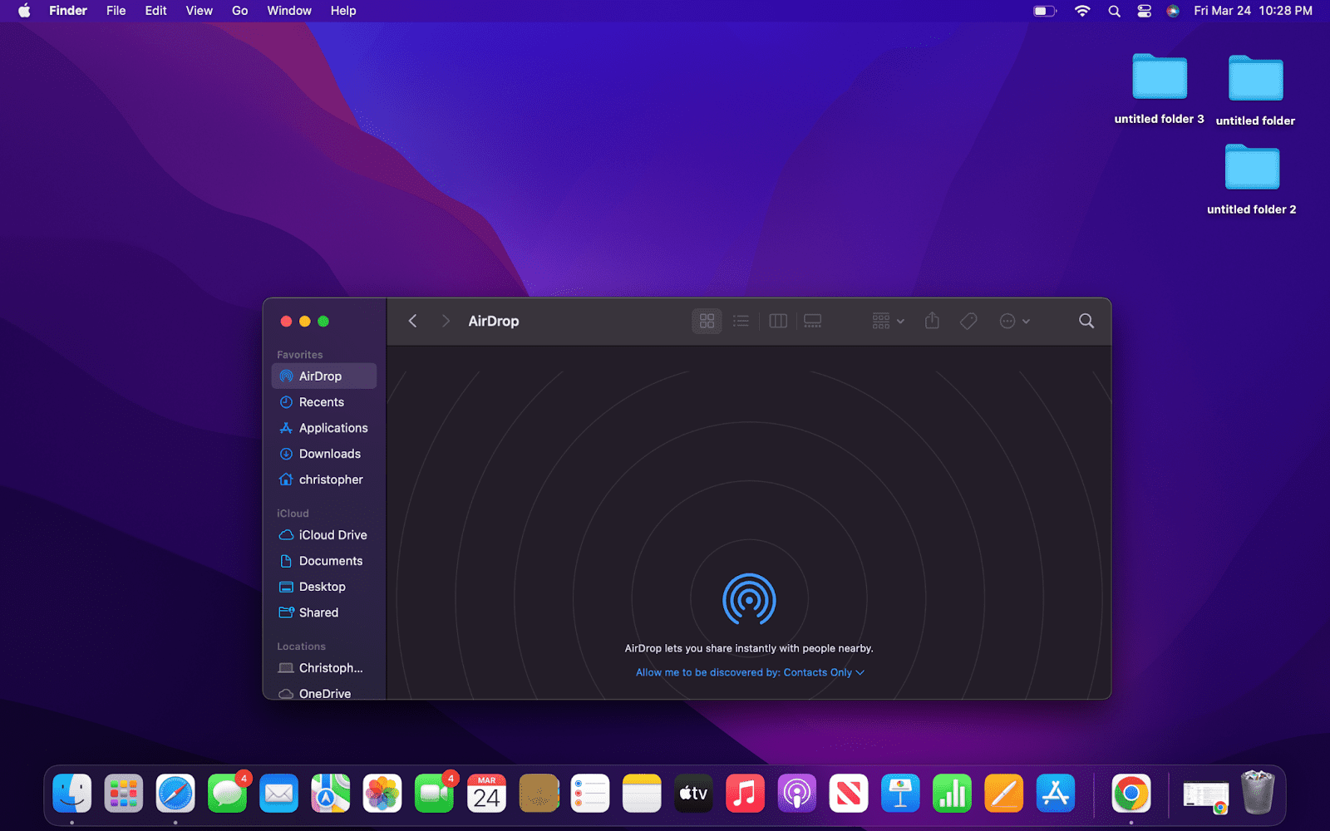Open Documents in the sidebar

tap(324, 561)
